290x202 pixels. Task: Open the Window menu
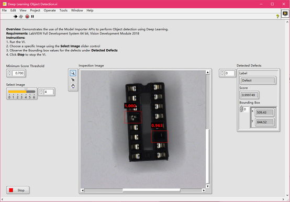(x=77, y=10)
